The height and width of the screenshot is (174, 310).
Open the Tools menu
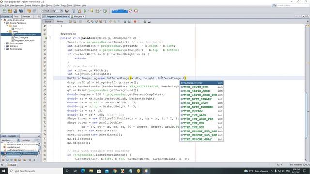(70, 5)
